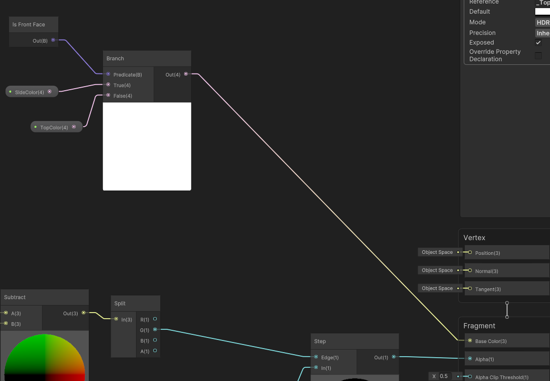Click False(4) input port on Branch node
Viewport: 550px width, 381px height.
(x=108, y=95)
